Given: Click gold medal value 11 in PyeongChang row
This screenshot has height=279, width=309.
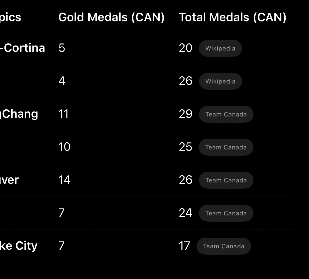Looking at the screenshot, I should [63, 114].
